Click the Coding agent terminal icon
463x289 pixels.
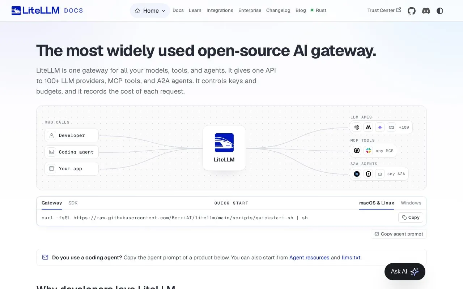(51, 152)
